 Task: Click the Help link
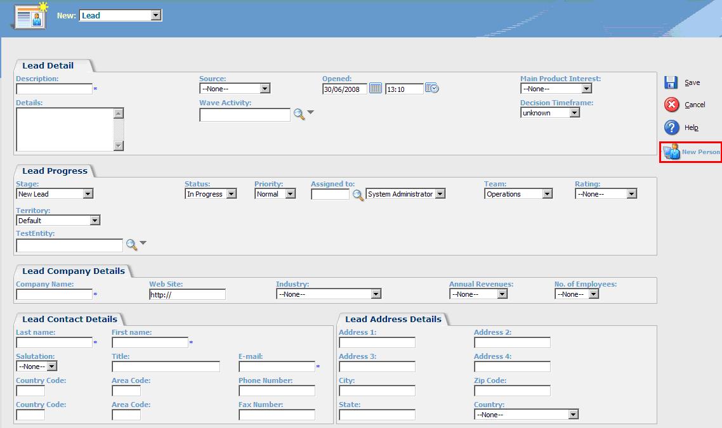click(x=691, y=127)
